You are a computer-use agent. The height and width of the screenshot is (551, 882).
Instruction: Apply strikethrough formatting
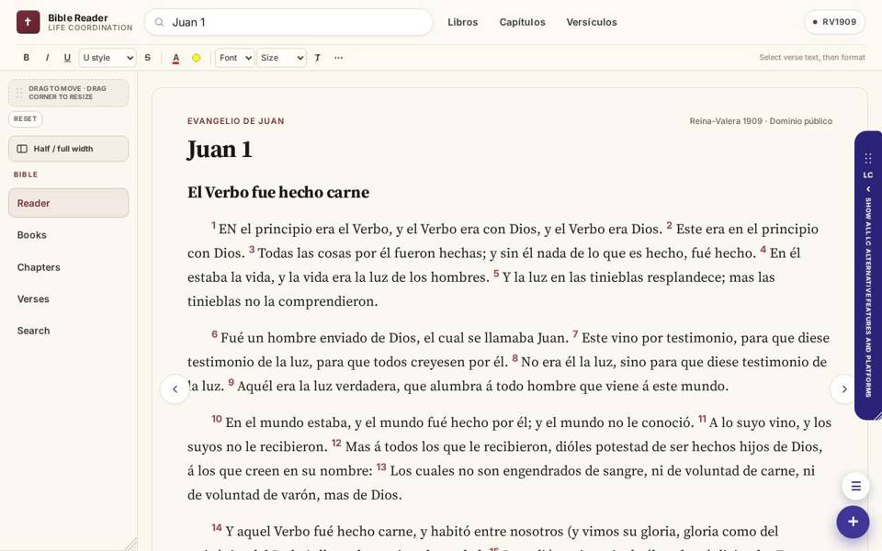click(x=147, y=57)
